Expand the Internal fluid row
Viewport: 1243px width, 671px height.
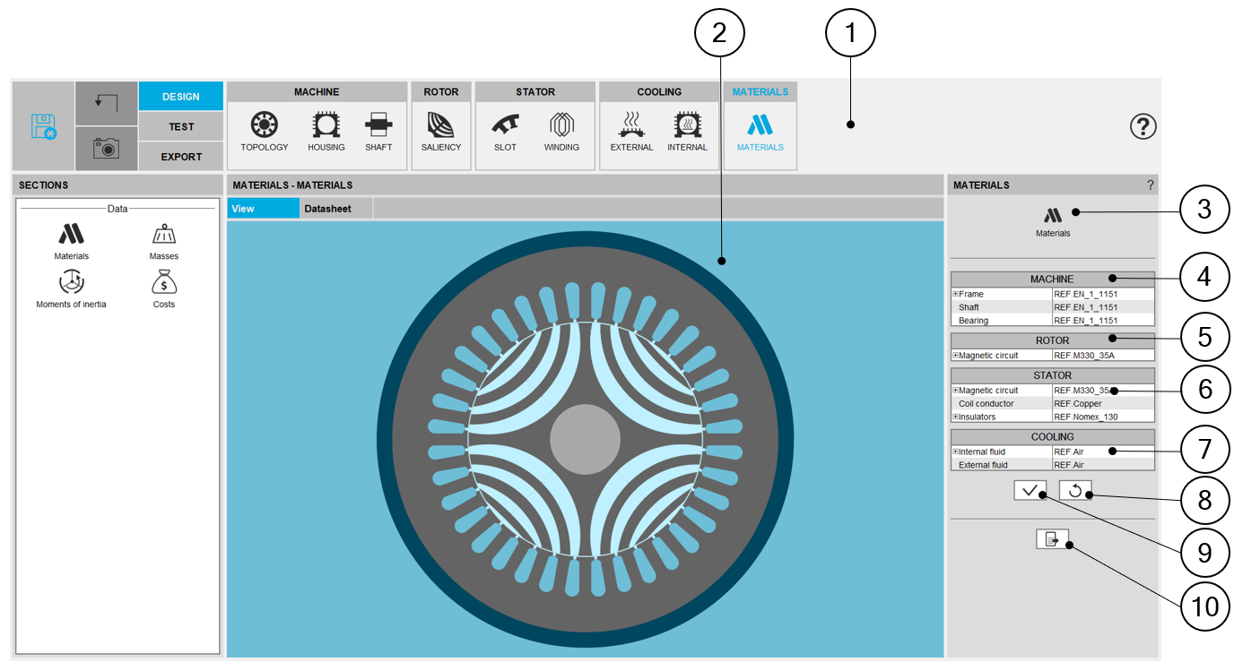(955, 452)
